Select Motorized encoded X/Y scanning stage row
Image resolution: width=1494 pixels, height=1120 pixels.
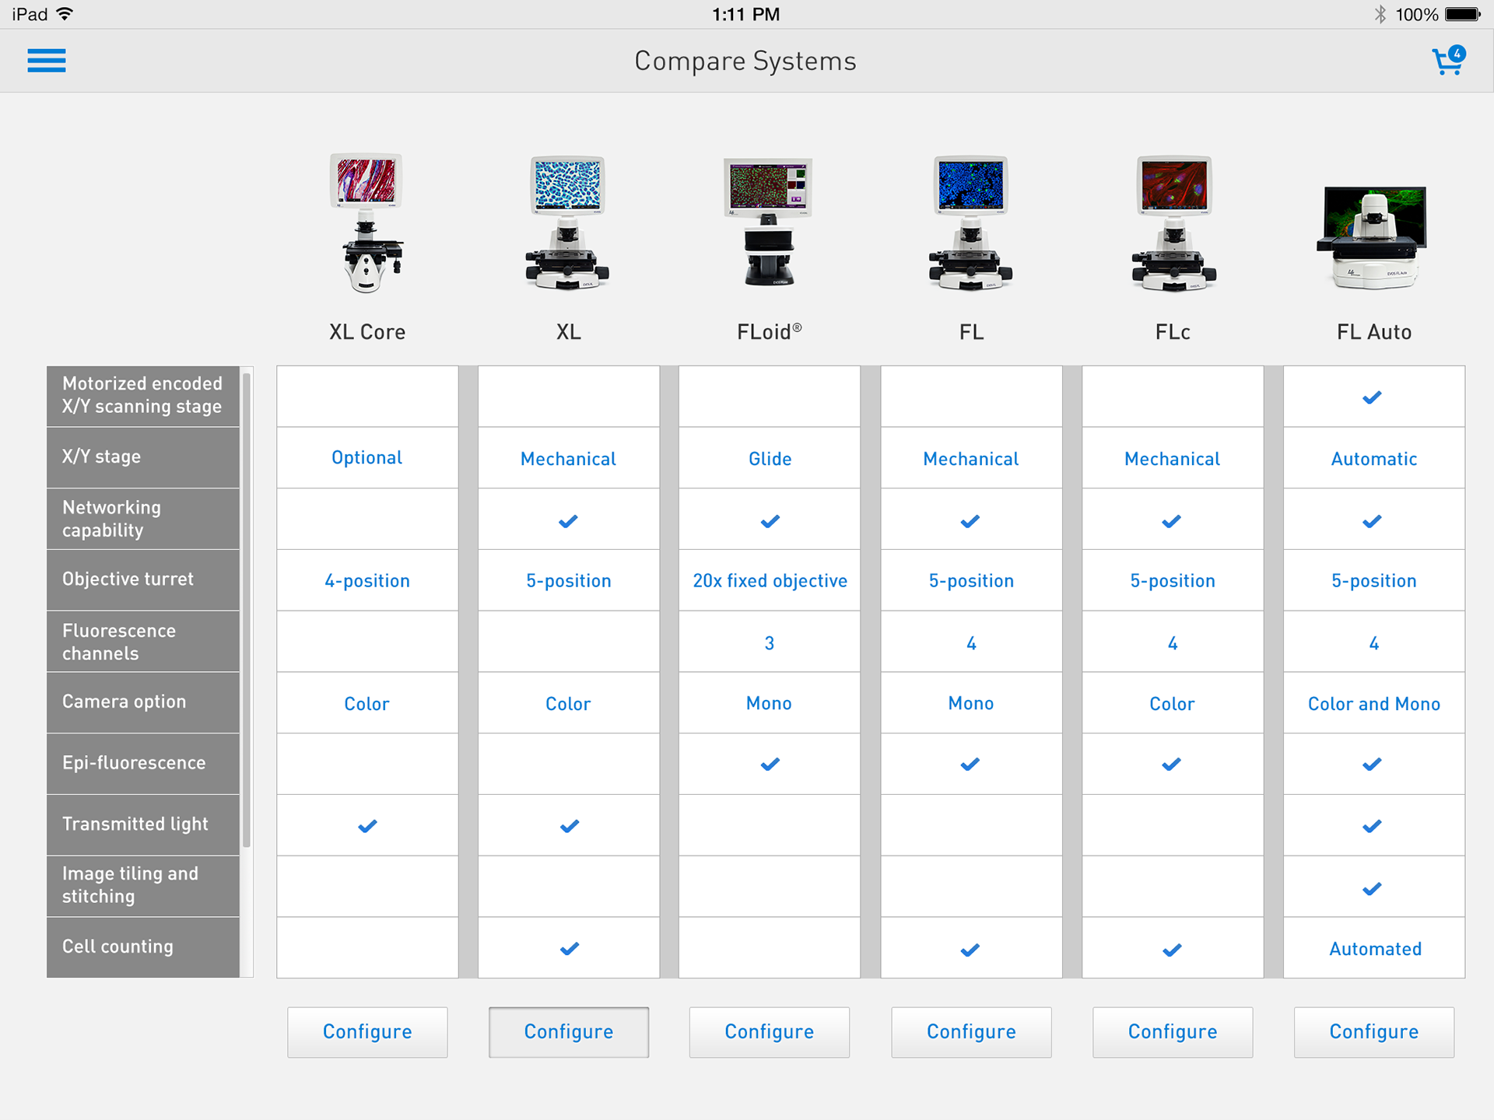pos(143,396)
